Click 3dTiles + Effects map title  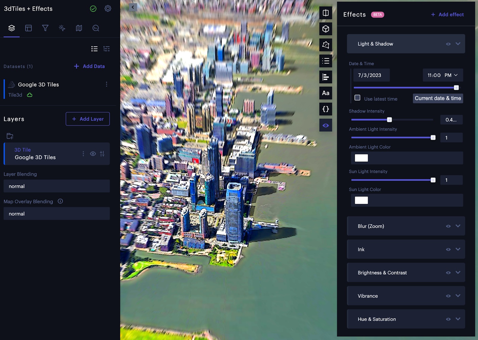click(x=28, y=9)
